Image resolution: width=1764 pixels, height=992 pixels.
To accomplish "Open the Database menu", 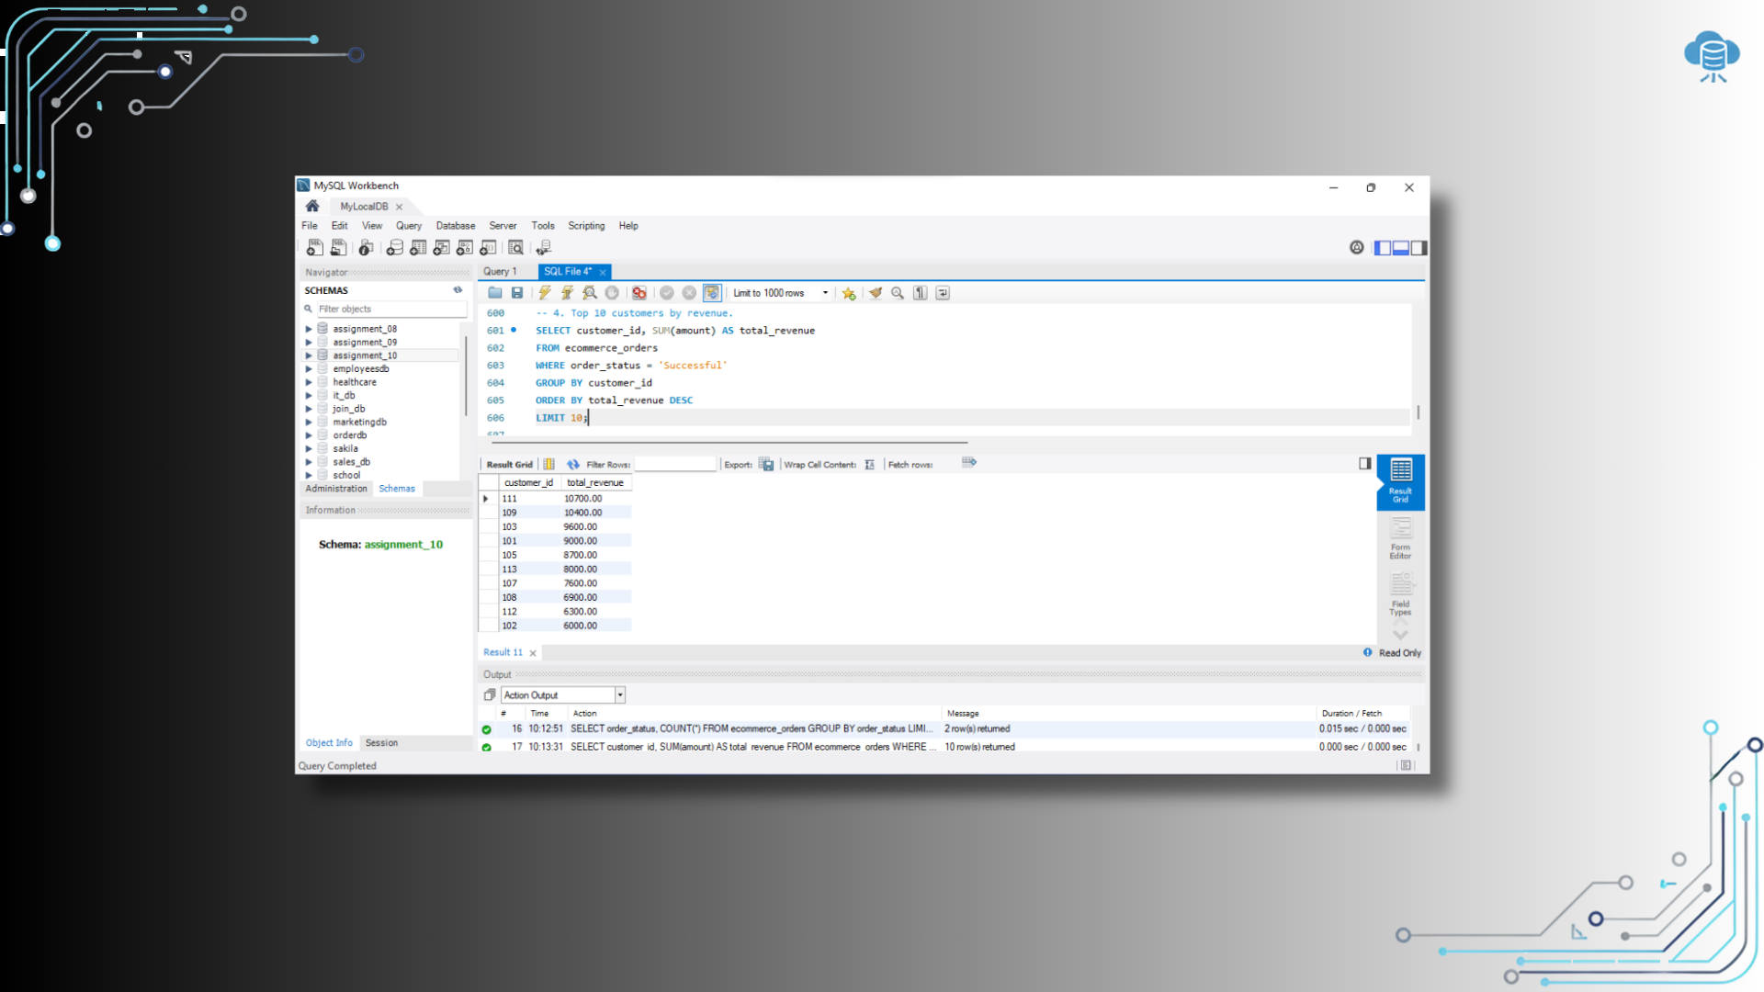I will pyautogui.click(x=456, y=226).
